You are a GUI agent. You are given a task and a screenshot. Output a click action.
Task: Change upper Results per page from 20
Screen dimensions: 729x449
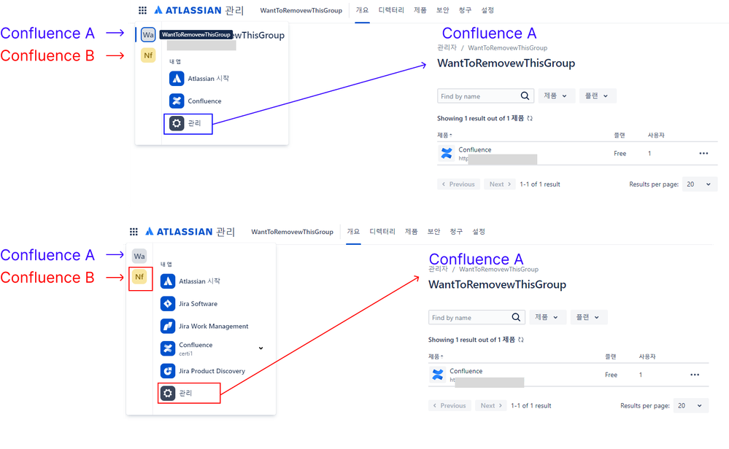(700, 184)
